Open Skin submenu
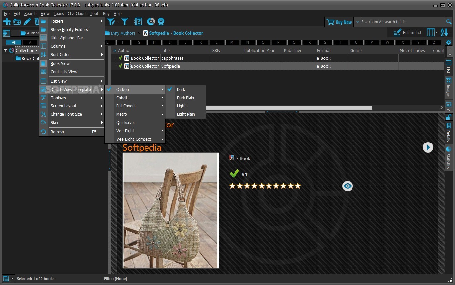 (72, 122)
